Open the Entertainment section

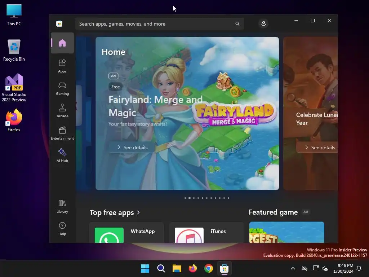point(62,133)
